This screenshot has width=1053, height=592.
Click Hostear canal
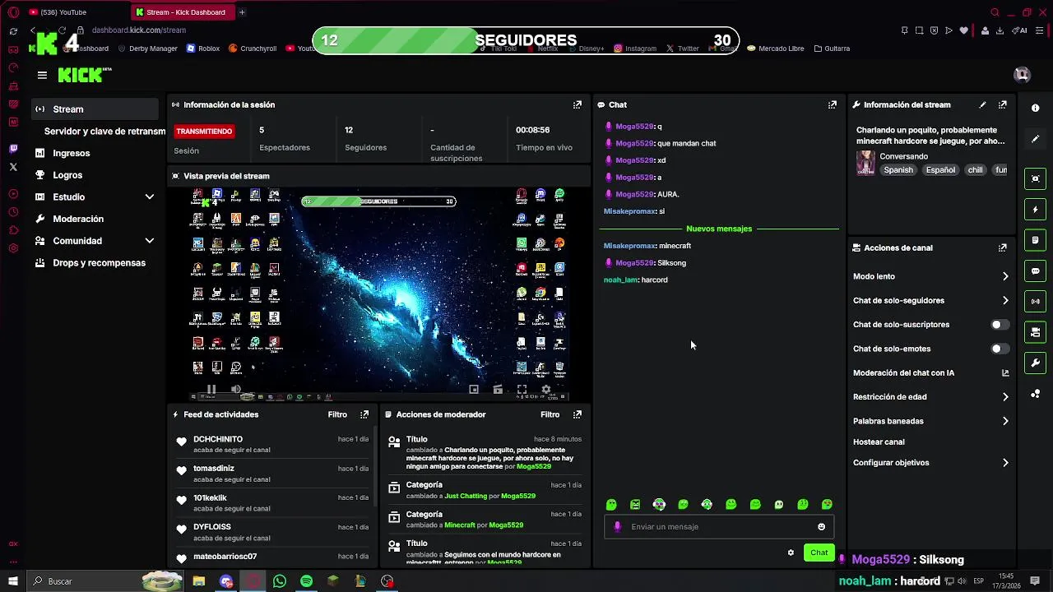click(x=879, y=442)
